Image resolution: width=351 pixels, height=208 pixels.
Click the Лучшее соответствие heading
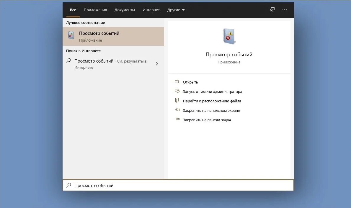[86, 23]
